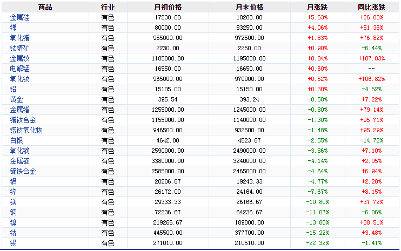Click the +107.83% year-on-year value for 金属钕

371,58
